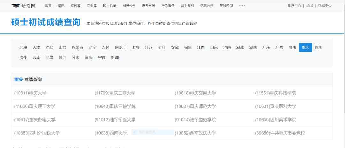Open 信息公开 in the navigation bar
The height and width of the screenshot is (148, 345).
click(x=207, y=6)
